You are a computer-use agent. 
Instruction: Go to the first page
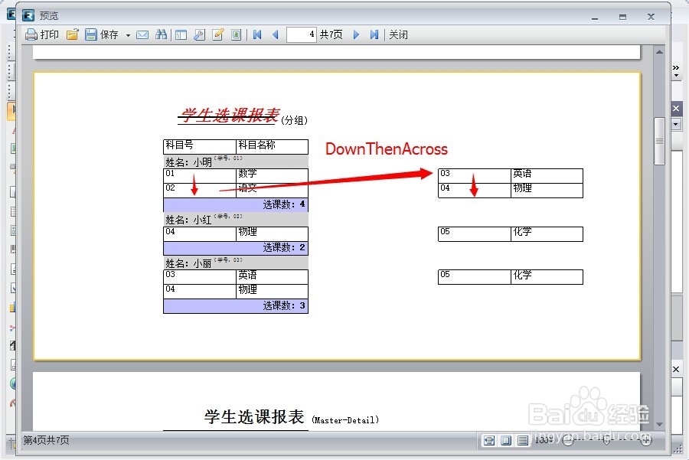257,34
